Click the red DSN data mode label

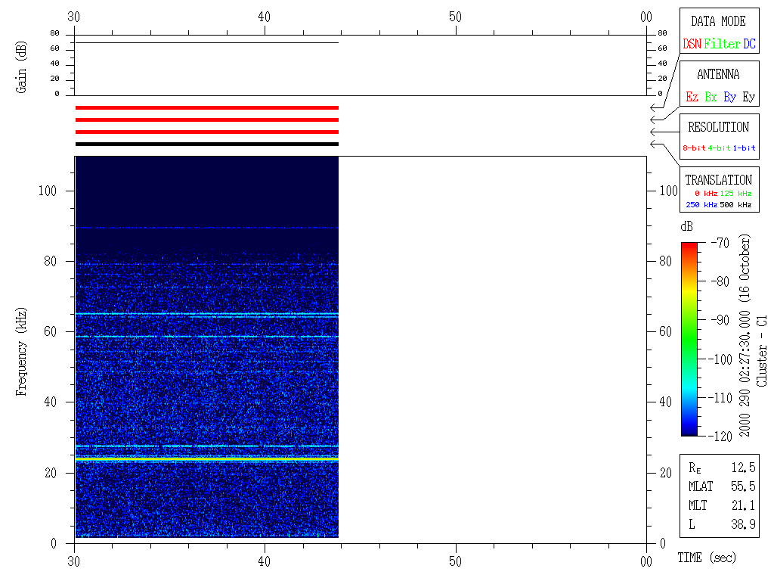tap(692, 44)
